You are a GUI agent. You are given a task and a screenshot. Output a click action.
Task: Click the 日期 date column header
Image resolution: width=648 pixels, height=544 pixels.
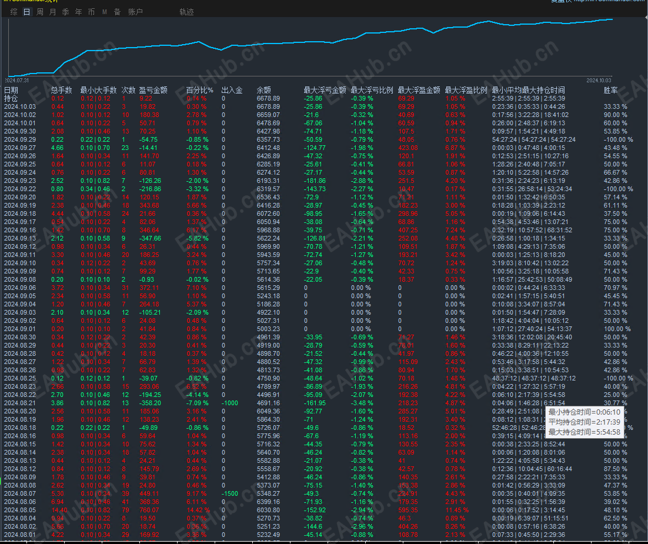click(11, 90)
